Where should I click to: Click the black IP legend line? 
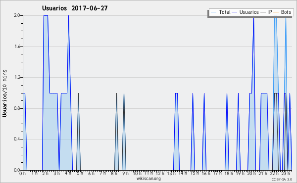263,12
